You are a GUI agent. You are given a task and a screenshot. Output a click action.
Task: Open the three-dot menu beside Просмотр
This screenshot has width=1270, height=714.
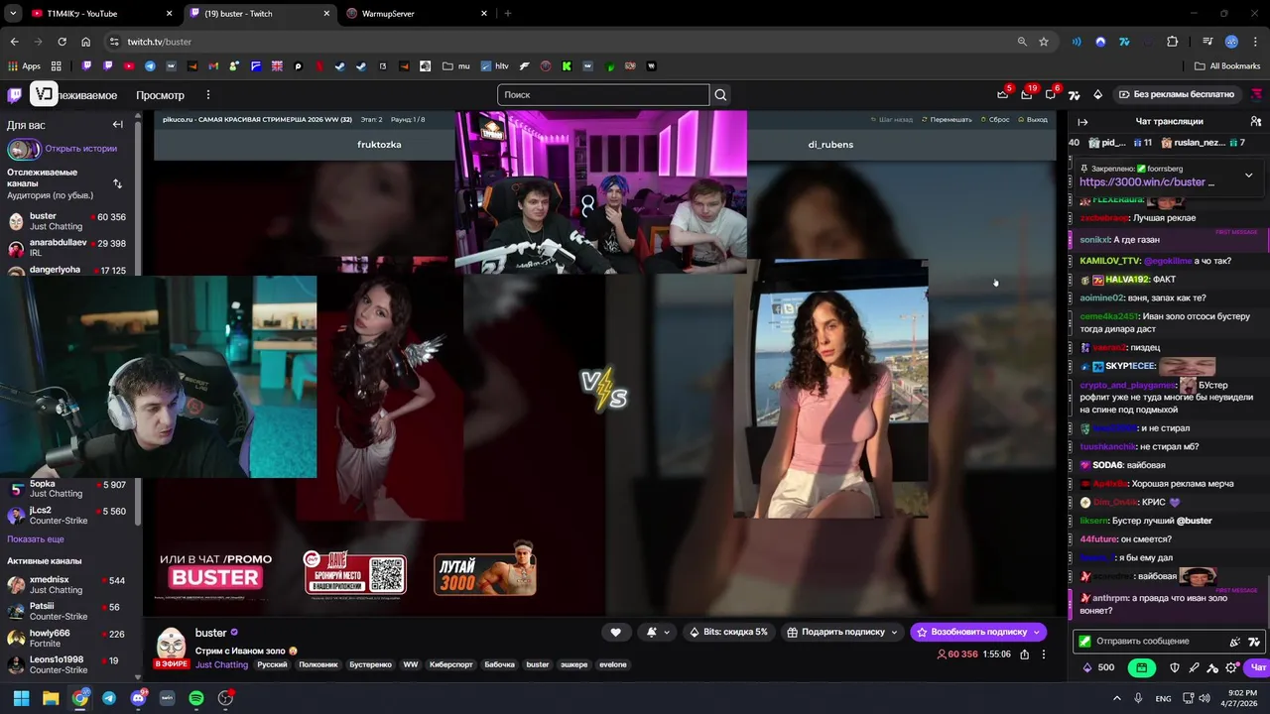207,95
